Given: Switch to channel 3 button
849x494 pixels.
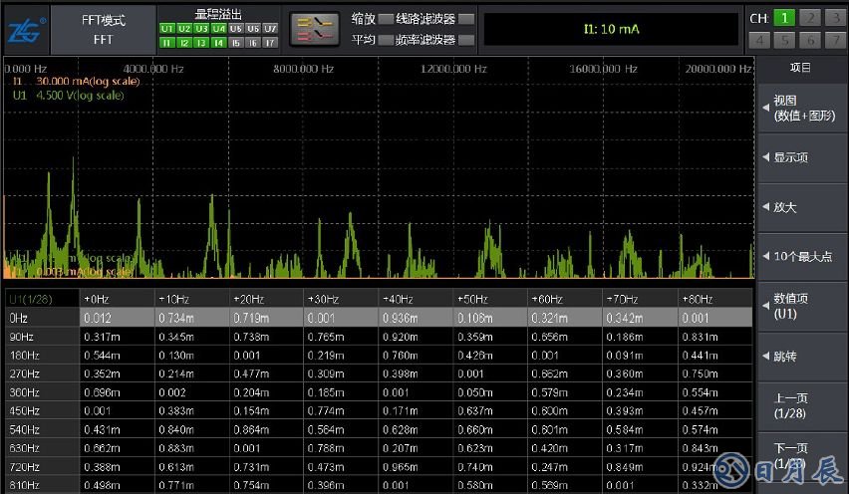Looking at the screenshot, I should tap(835, 18).
